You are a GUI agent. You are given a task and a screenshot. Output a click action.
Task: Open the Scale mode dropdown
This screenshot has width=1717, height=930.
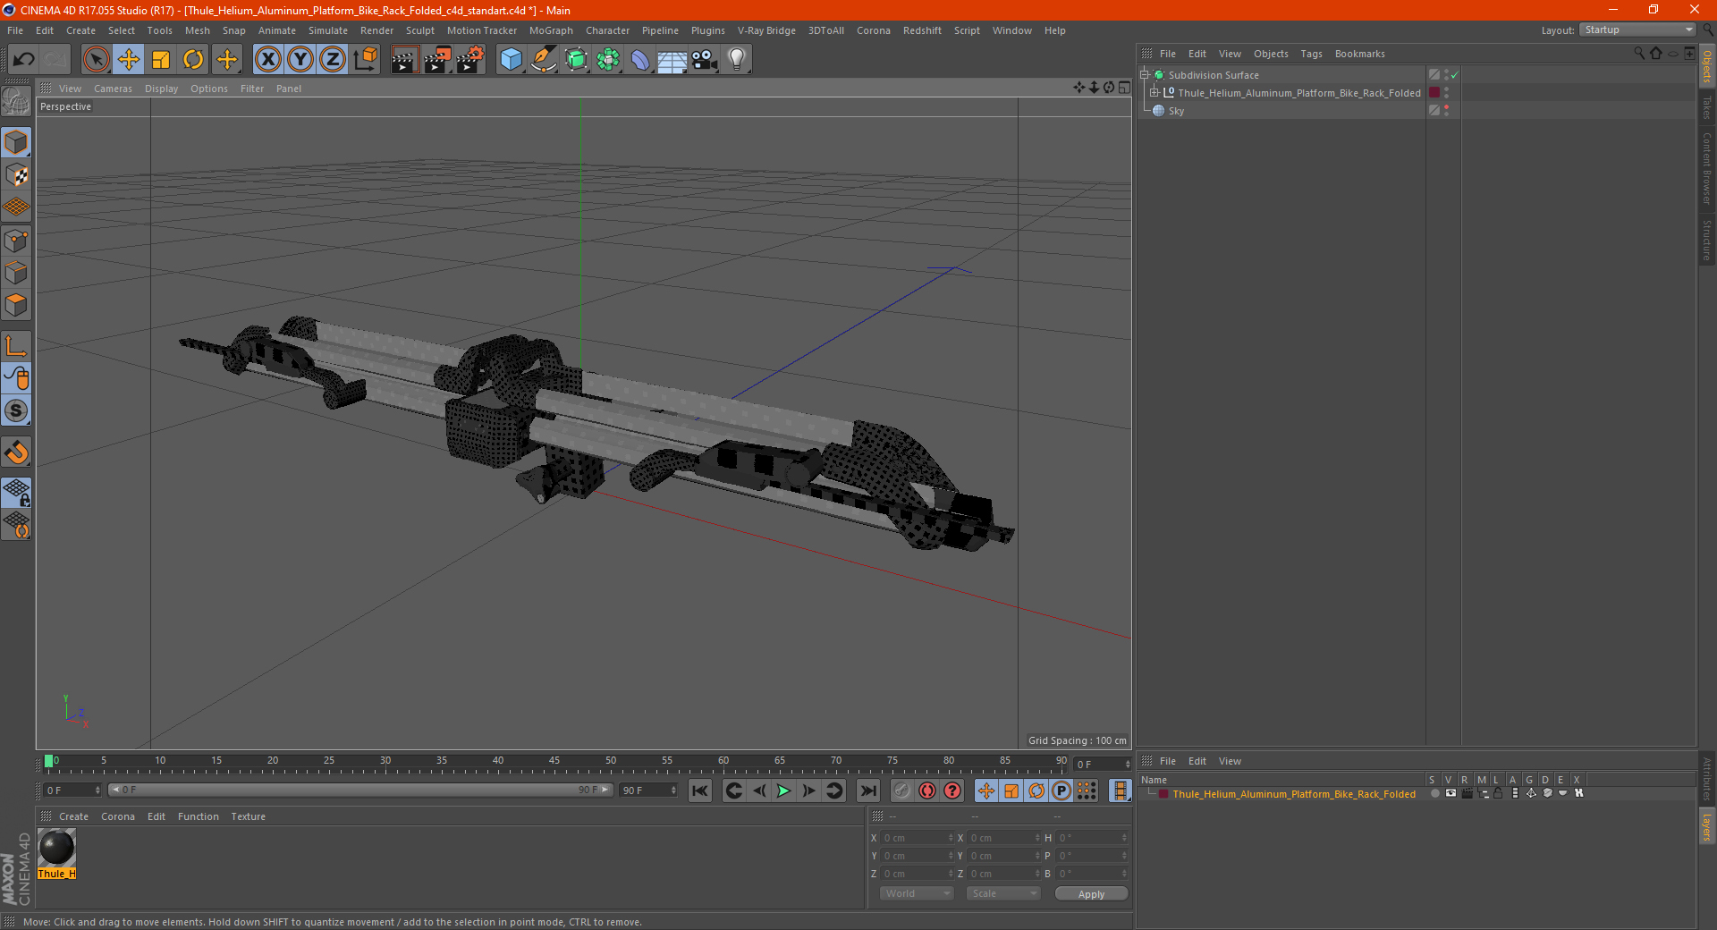point(1003,893)
